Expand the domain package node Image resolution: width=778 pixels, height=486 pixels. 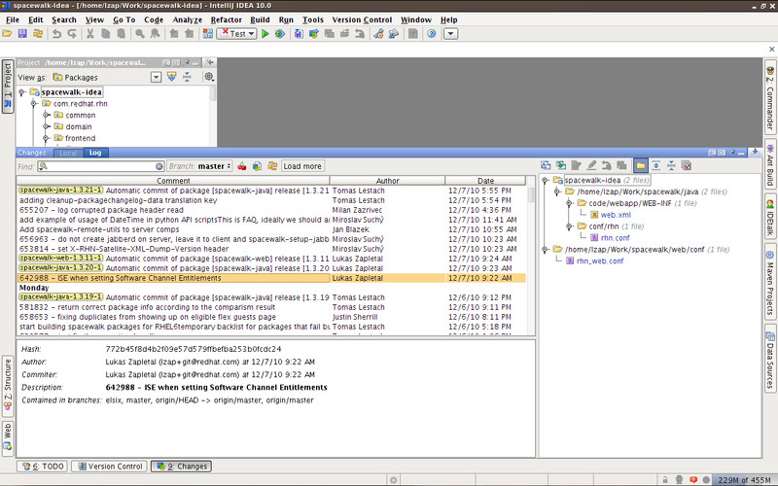point(46,126)
